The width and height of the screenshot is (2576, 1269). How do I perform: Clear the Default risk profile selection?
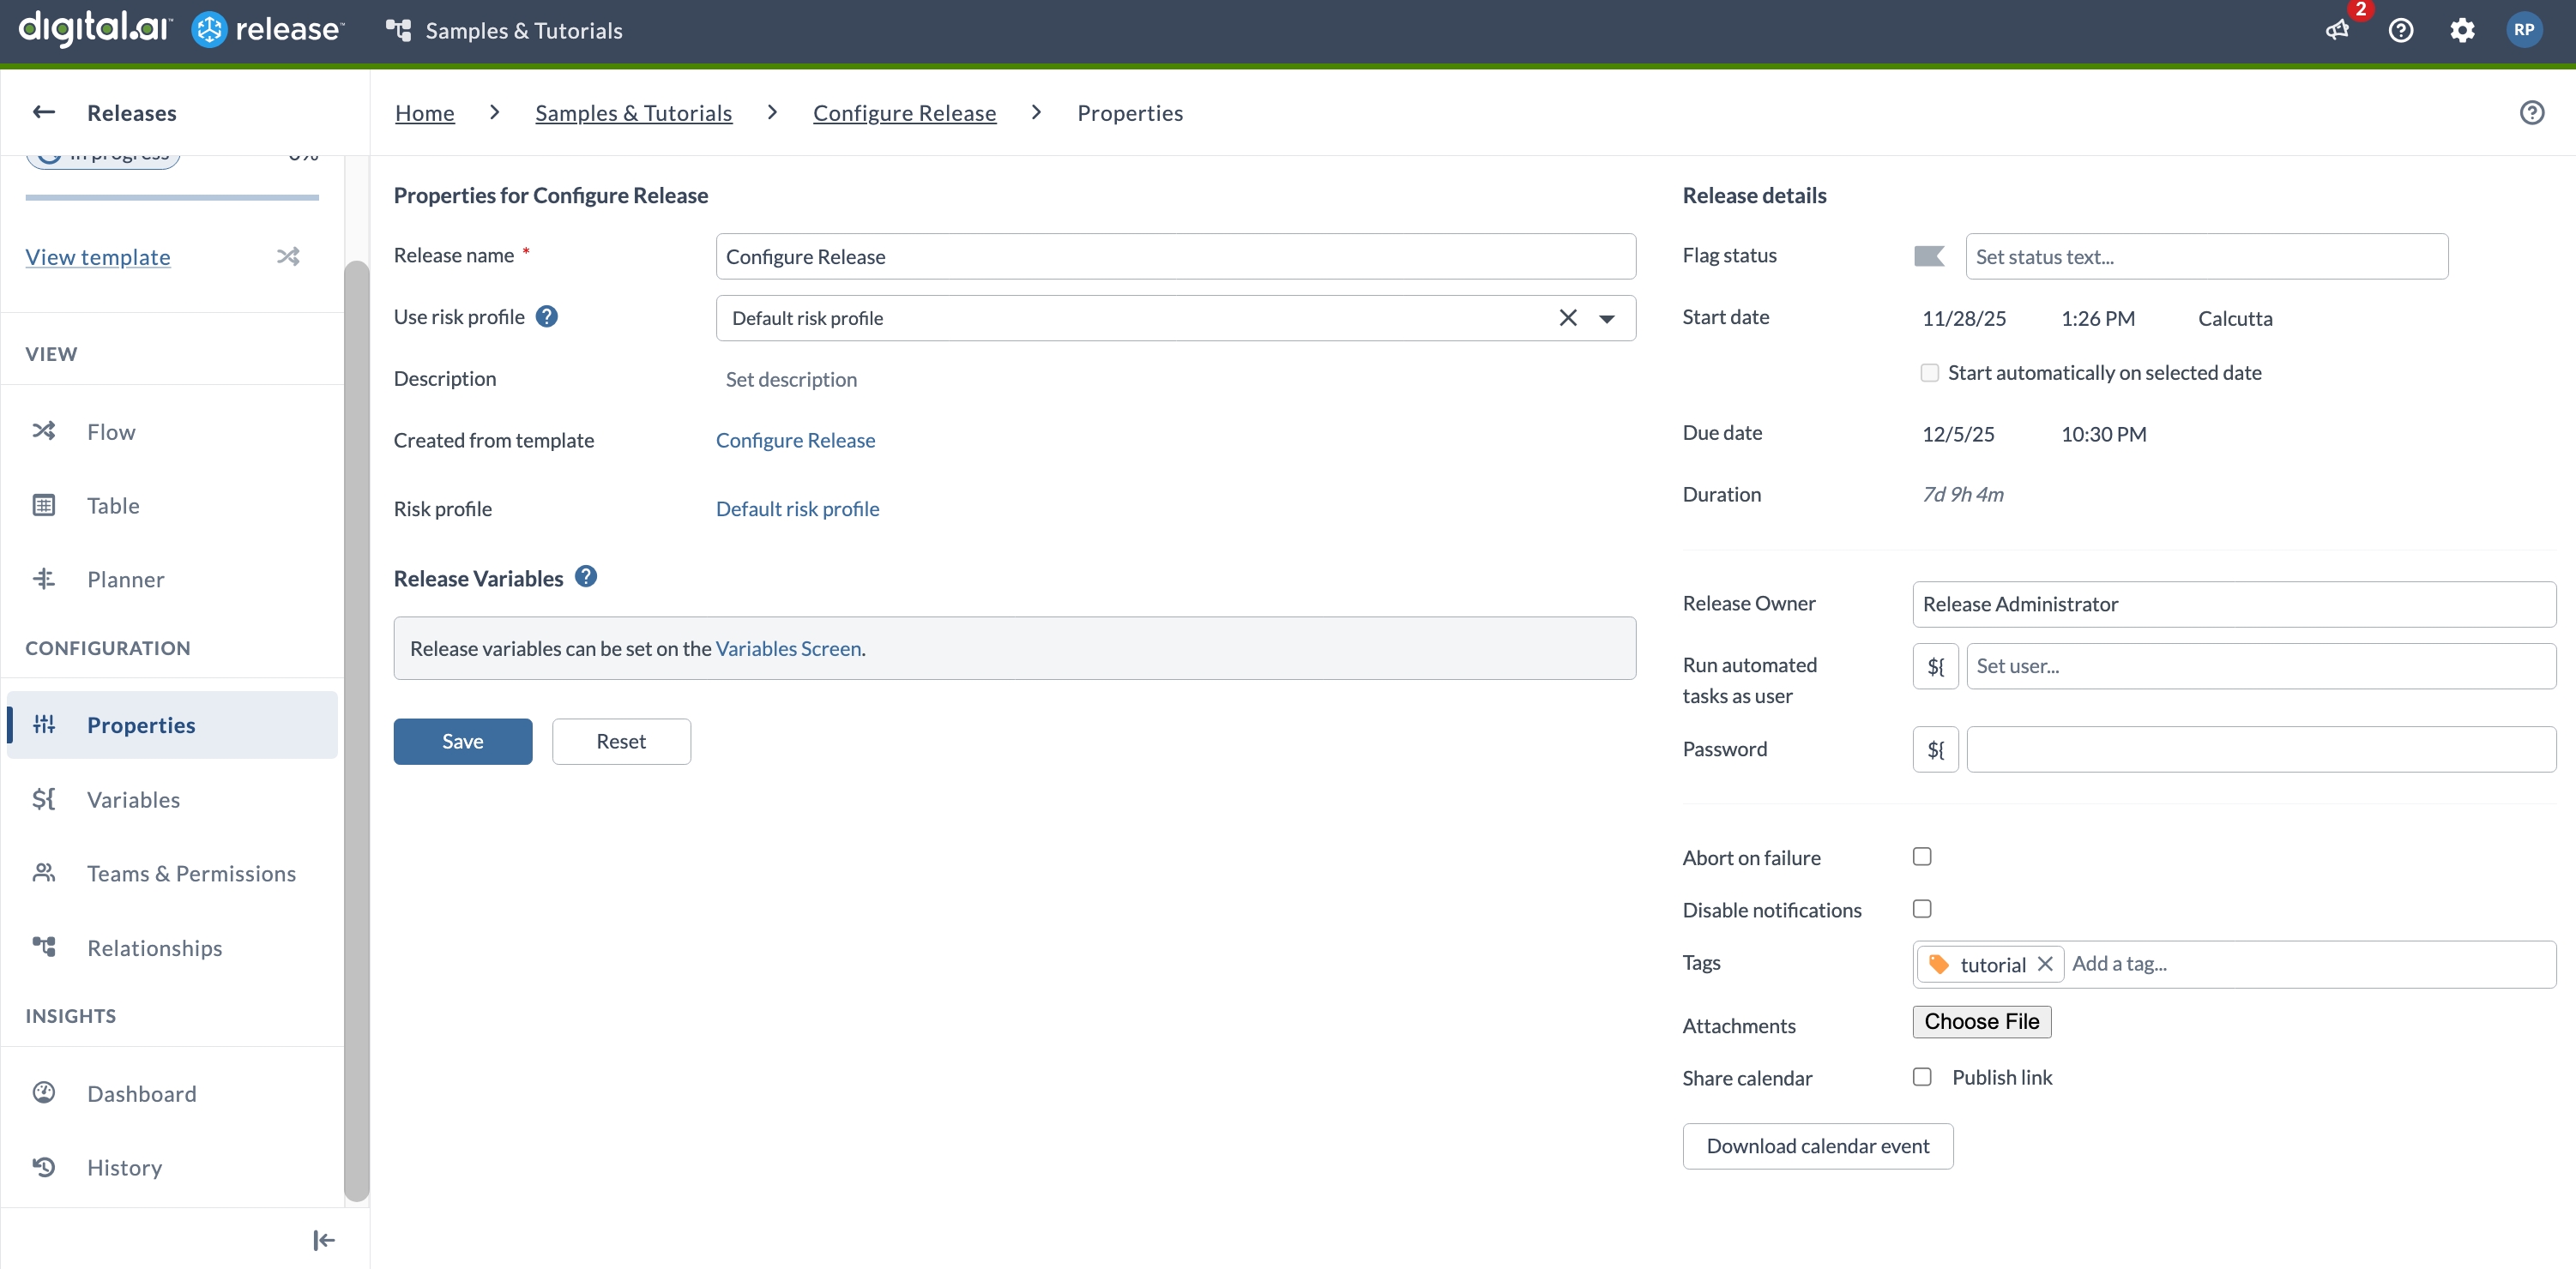pyautogui.click(x=1567, y=318)
